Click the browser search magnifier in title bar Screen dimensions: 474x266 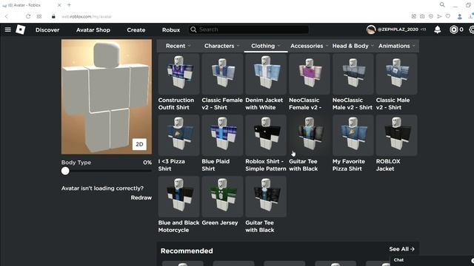tap(442, 5)
